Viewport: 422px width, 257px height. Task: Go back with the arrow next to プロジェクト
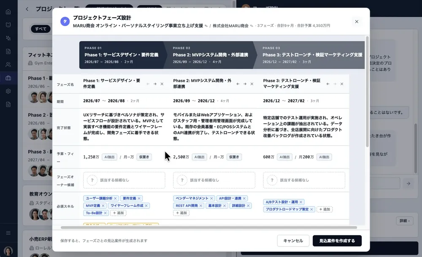[x=27, y=9]
